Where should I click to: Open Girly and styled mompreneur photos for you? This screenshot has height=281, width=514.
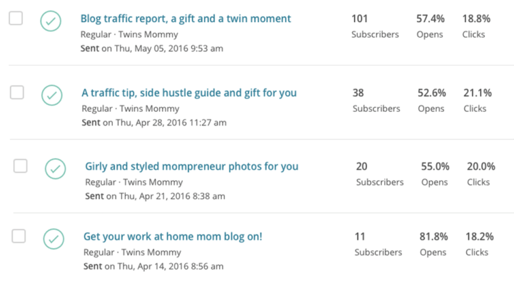pos(192,166)
